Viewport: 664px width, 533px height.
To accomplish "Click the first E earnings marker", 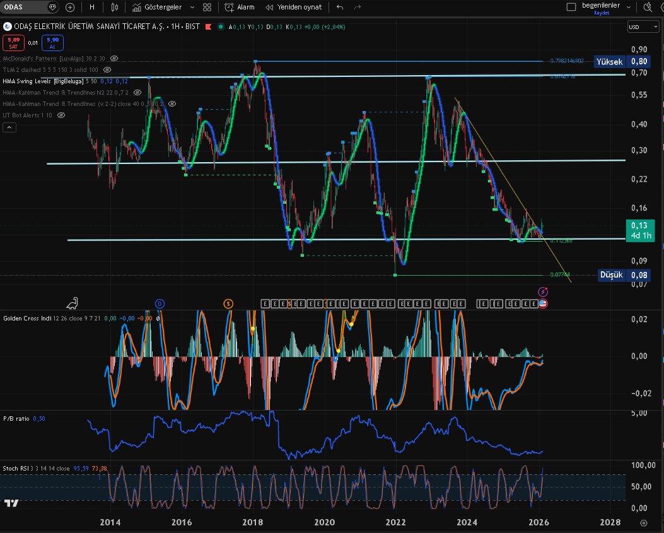I will pyautogui.click(x=265, y=304).
